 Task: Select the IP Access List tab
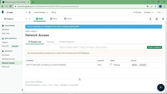pyautogui.click(x=35, y=42)
